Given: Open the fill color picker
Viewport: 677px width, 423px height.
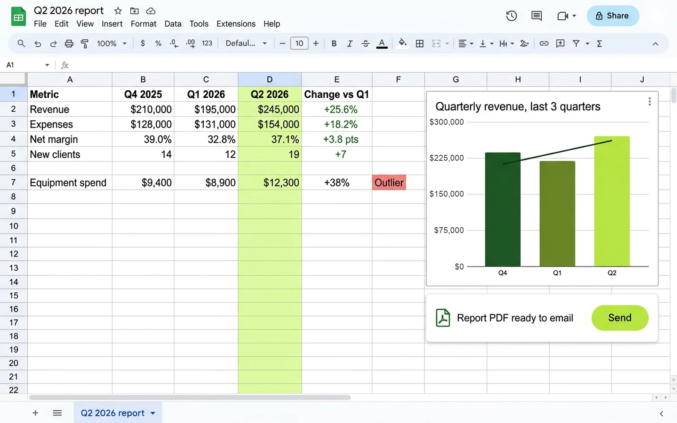Looking at the screenshot, I should pos(403,43).
